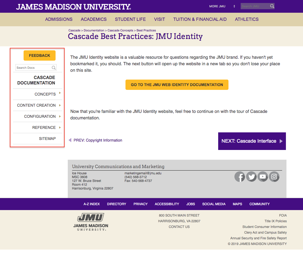
Task: Open the Jobs footer link
Action: pos(191,204)
